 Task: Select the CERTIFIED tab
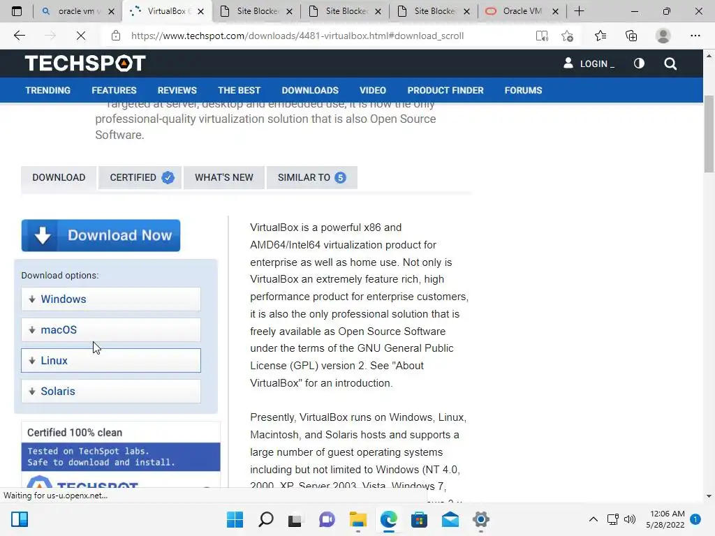click(x=140, y=177)
